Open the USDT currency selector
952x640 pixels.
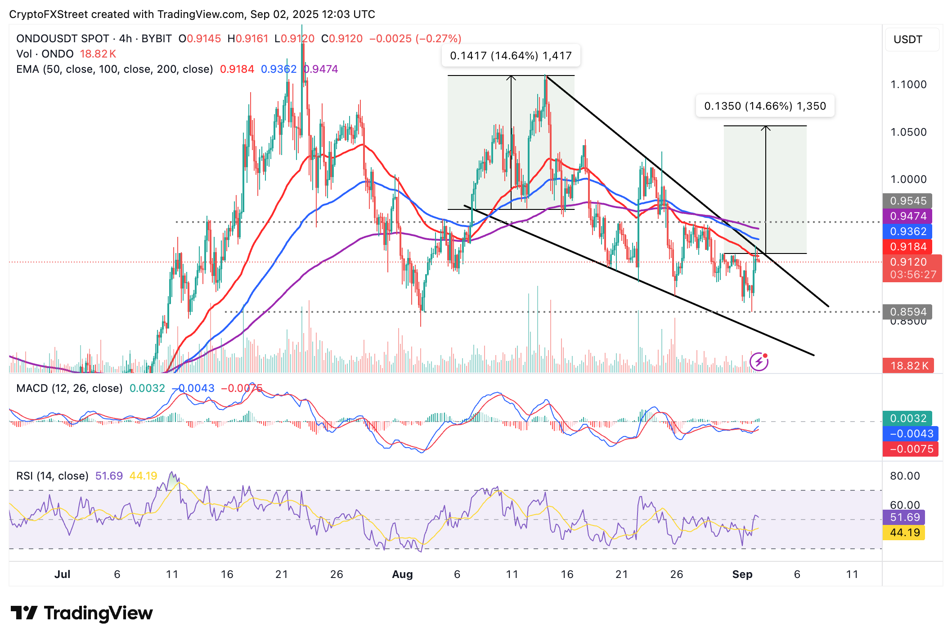click(912, 40)
